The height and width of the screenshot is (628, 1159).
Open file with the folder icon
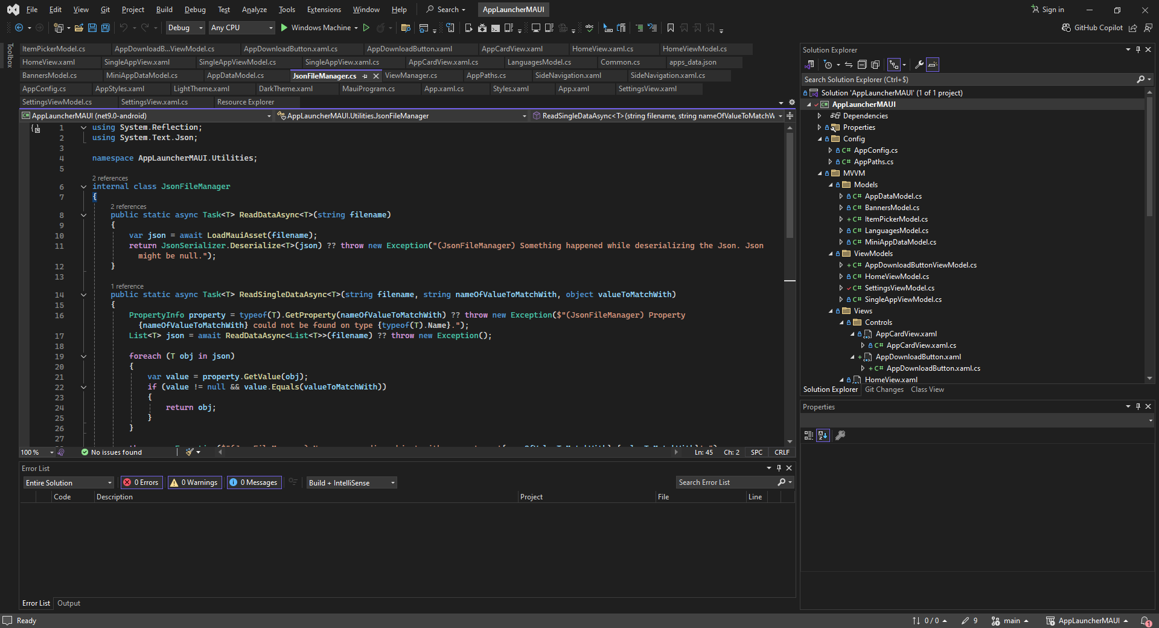click(78, 28)
